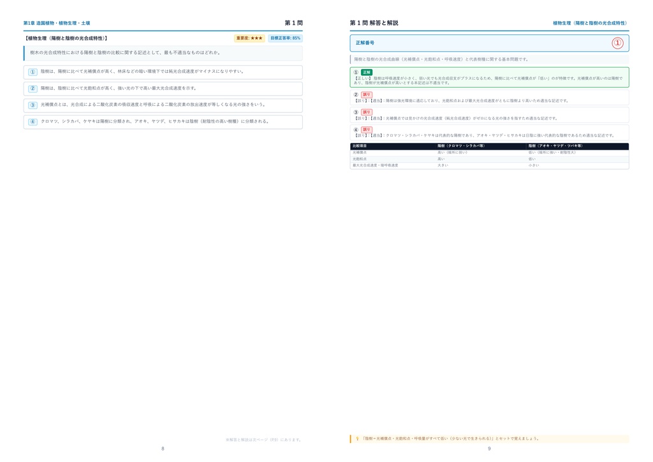The image size is (653, 462).
Task: Click the explanation text starting 【正しい】
Action: (x=488, y=80)
